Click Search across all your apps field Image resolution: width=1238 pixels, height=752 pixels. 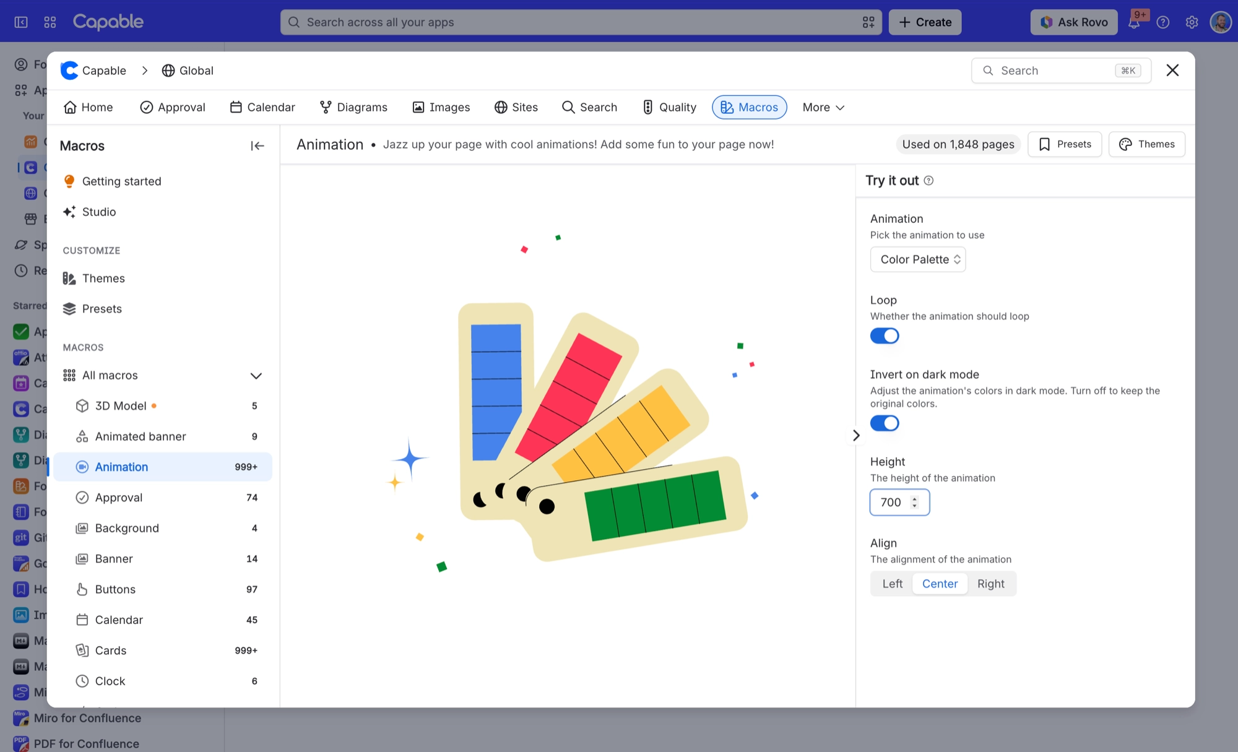(581, 22)
